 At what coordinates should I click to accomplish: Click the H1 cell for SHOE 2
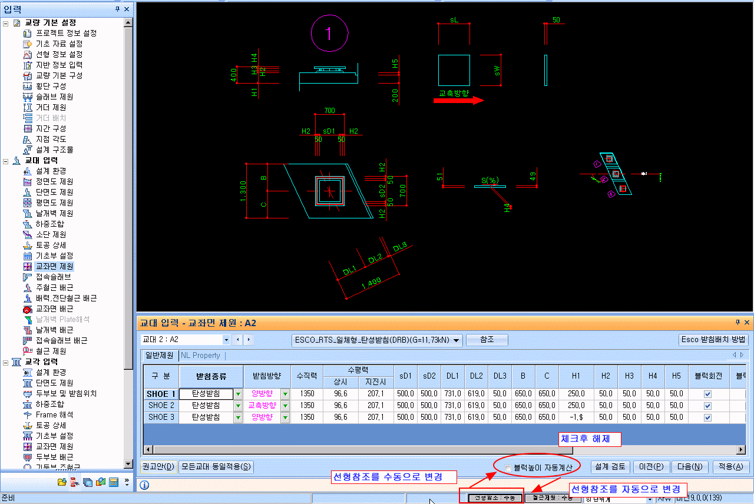(576, 405)
